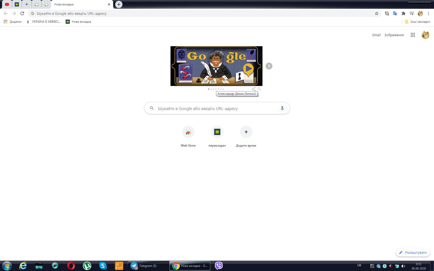Change the input language via UK indicator
This screenshot has width=434, height=271.
pyautogui.click(x=359, y=266)
